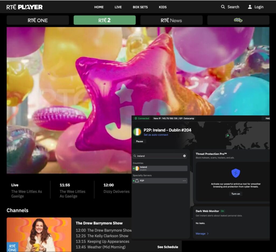
Task: Click 13:45 Weather (Mid Morning) listing
Action: click(x=101, y=247)
